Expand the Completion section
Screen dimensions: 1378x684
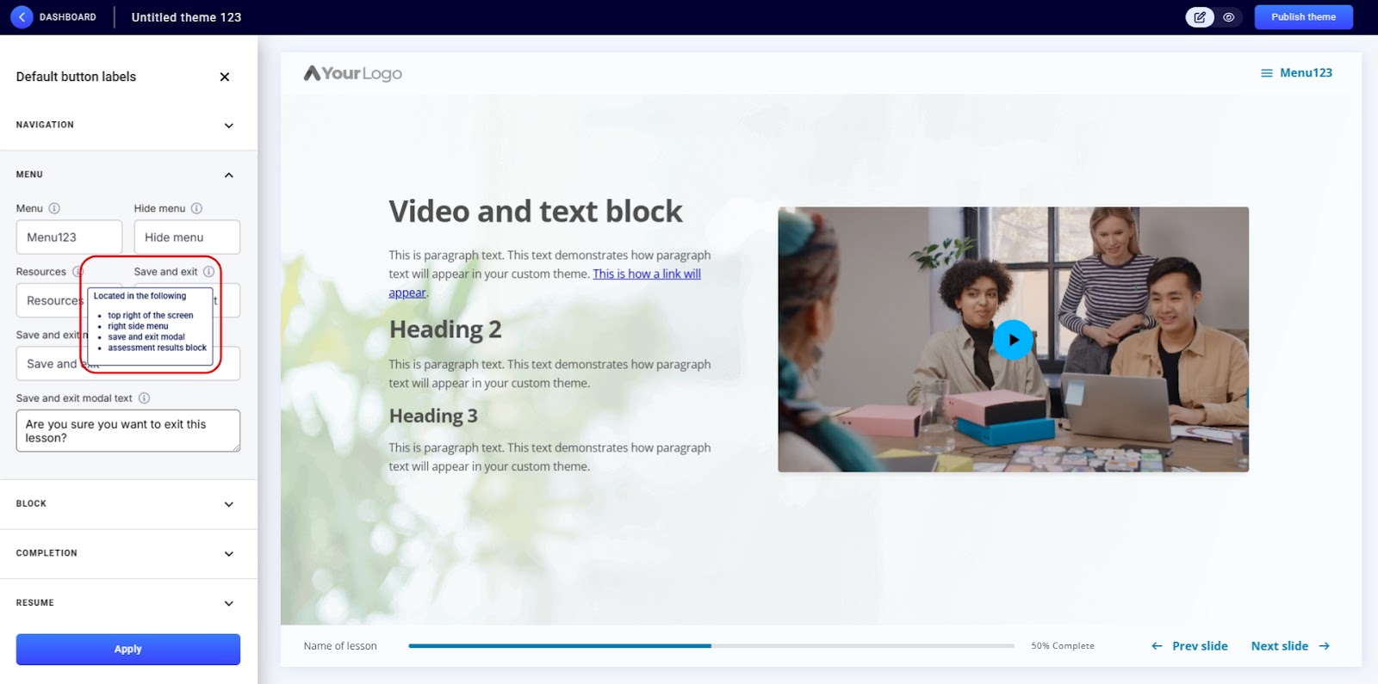click(228, 554)
